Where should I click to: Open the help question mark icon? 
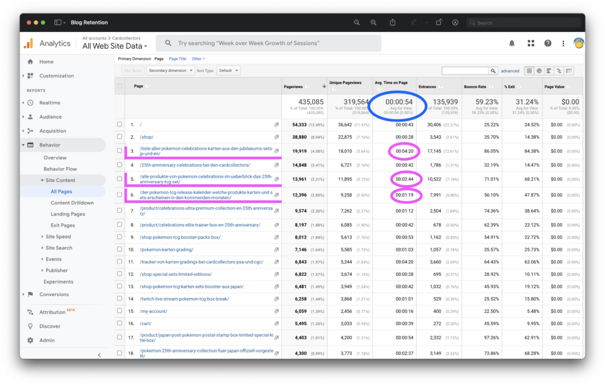(x=548, y=43)
